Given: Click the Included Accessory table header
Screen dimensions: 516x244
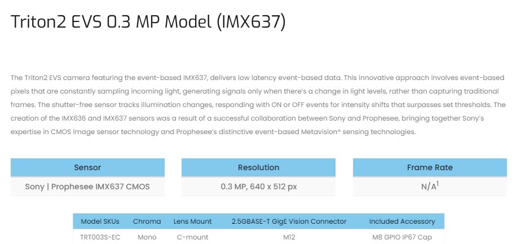Looking at the screenshot, I should point(402,221).
